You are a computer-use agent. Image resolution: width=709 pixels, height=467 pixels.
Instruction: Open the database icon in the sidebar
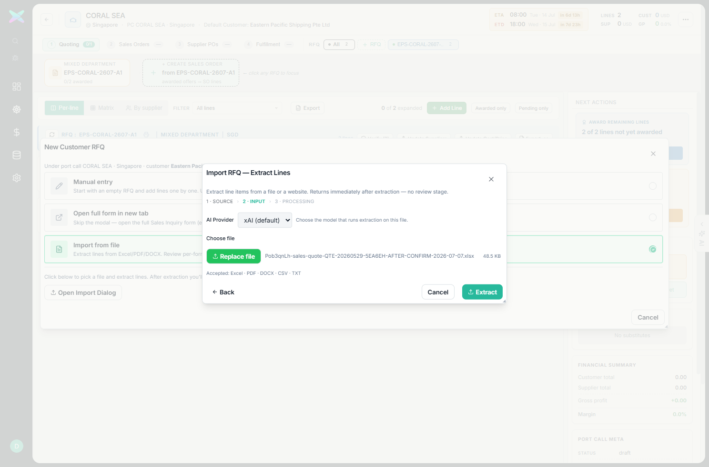click(17, 155)
